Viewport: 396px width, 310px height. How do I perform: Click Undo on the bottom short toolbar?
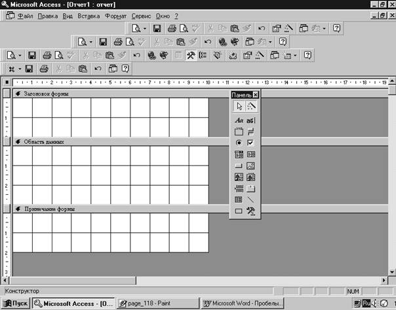click(98, 69)
